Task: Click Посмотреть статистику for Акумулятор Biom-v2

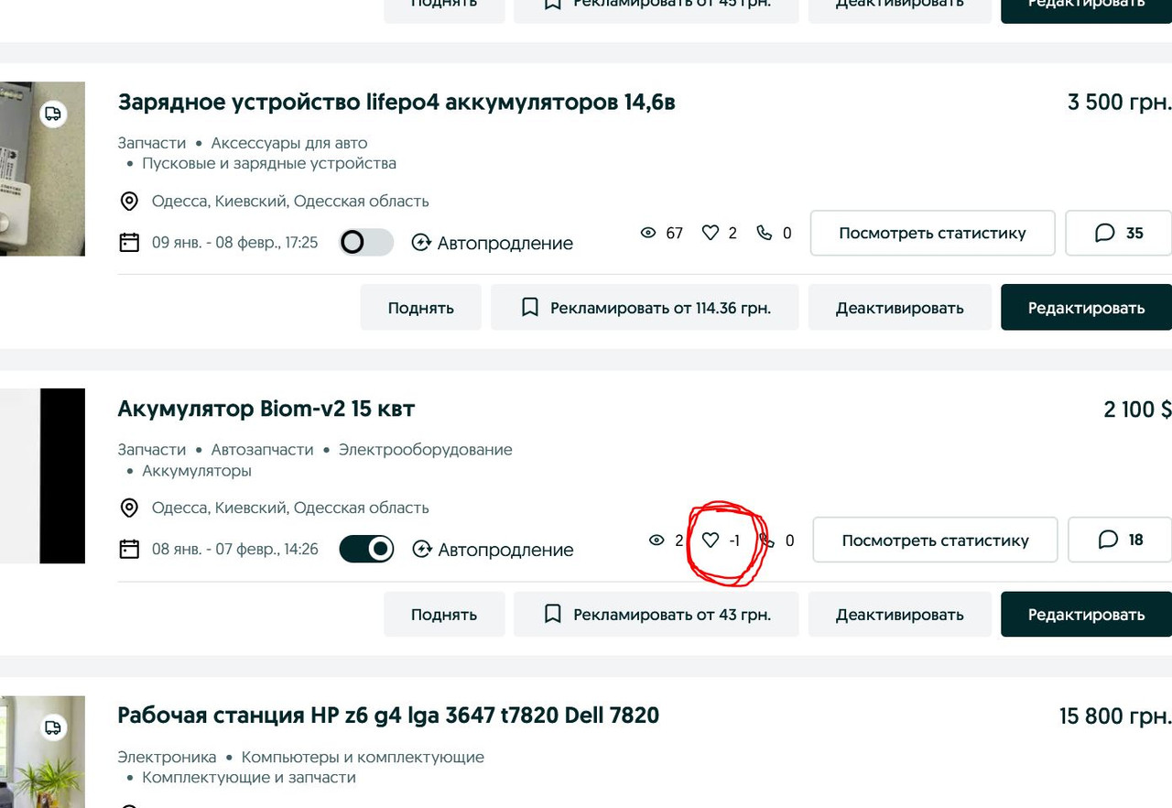Action: 935,540
